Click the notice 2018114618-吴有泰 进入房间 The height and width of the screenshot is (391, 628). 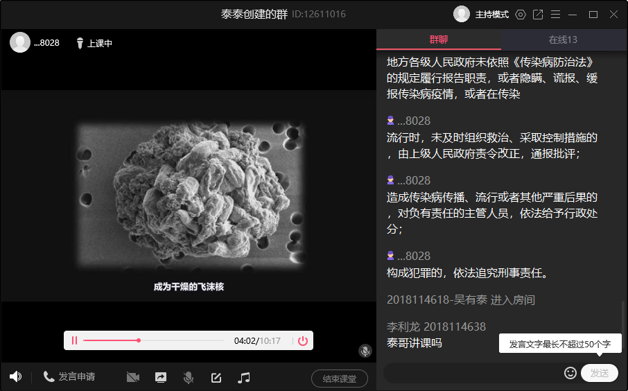(x=461, y=300)
